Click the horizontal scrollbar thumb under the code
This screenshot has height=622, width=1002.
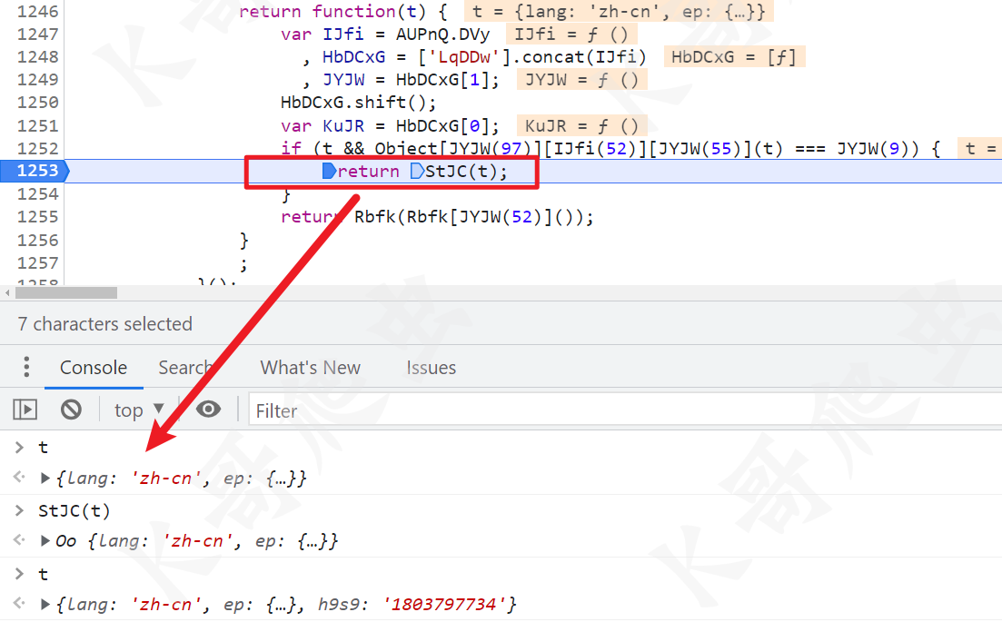click(65, 293)
